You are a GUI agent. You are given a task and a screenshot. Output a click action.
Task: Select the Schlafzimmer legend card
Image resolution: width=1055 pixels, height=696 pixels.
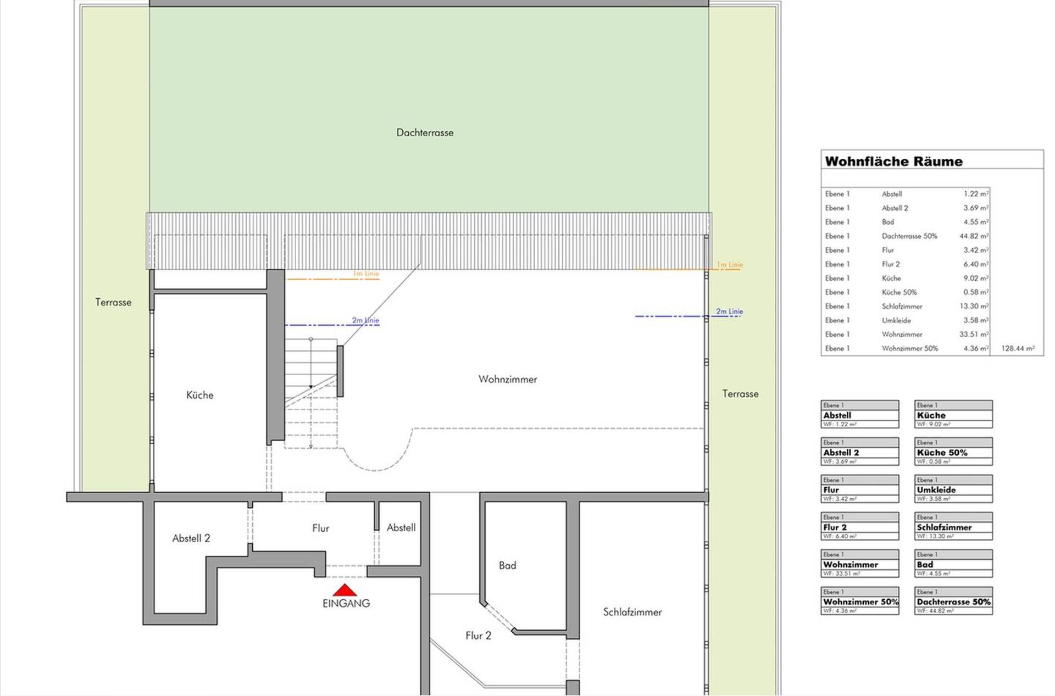coord(953,526)
